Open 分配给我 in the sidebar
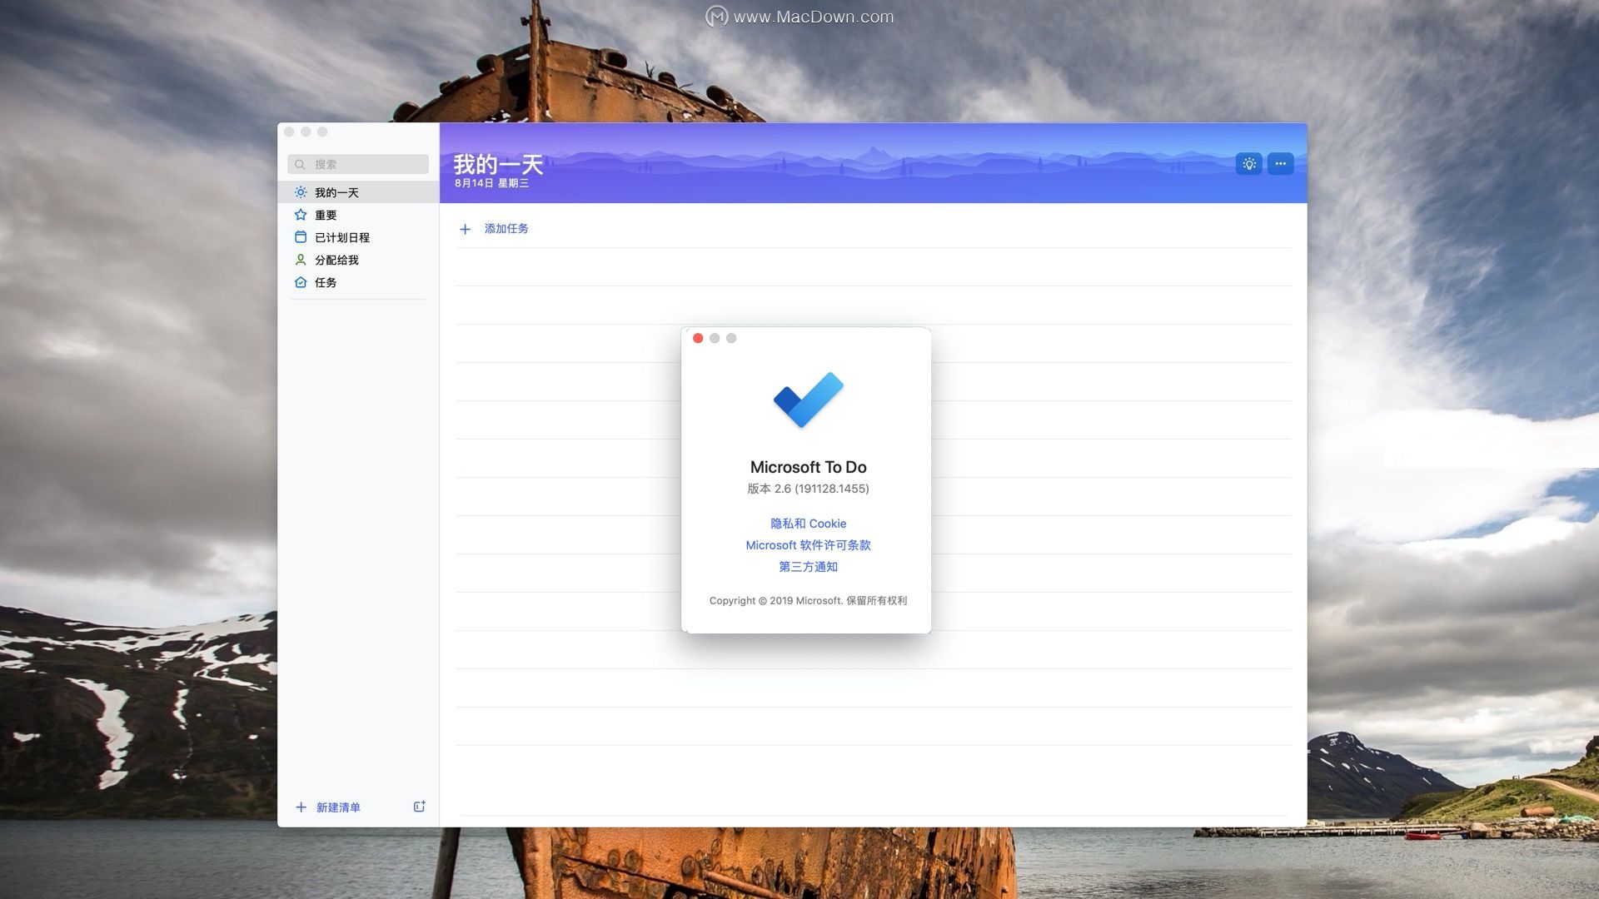The image size is (1599, 899). [358, 260]
